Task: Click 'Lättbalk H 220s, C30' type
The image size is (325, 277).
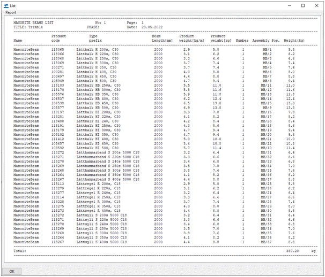Action: (x=98, y=54)
